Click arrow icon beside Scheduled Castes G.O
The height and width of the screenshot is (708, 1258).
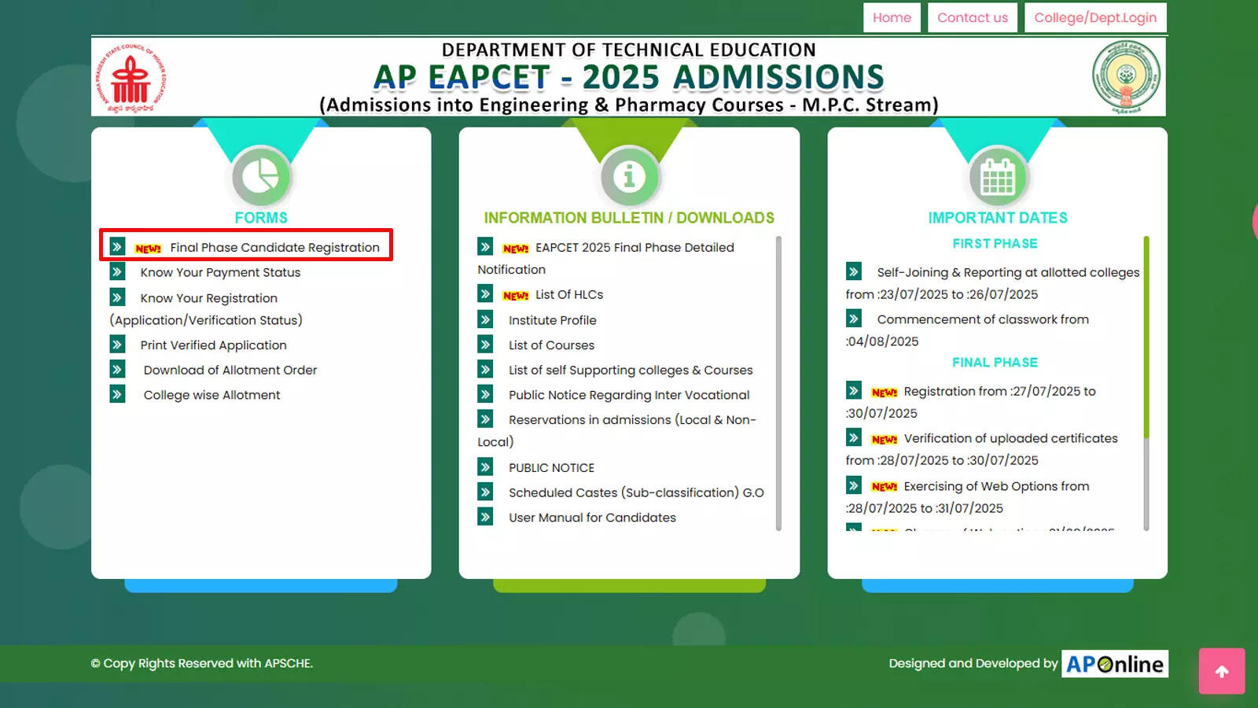point(485,492)
